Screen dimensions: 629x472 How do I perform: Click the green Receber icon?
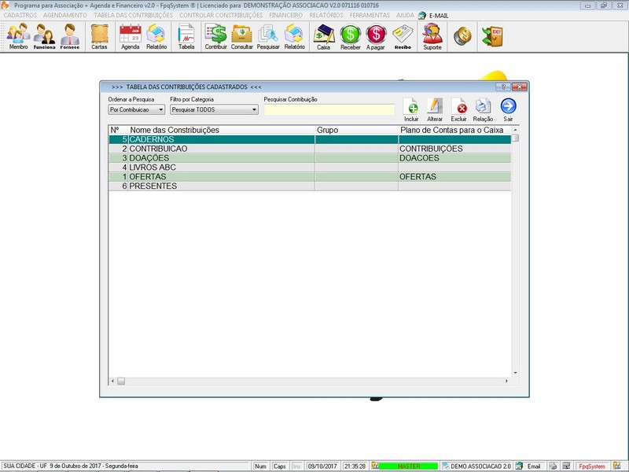[x=350, y=36]
